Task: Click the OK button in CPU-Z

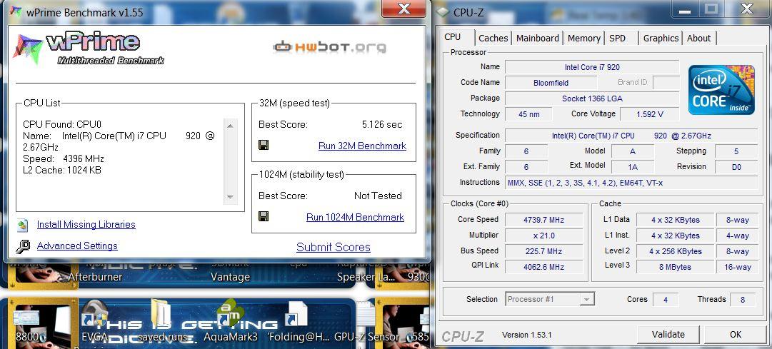Action: click(736, 335)
